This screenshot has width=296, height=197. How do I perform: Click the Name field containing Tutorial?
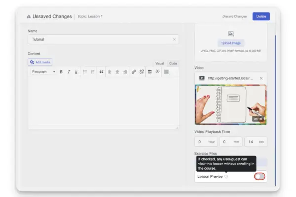(99, 39)
